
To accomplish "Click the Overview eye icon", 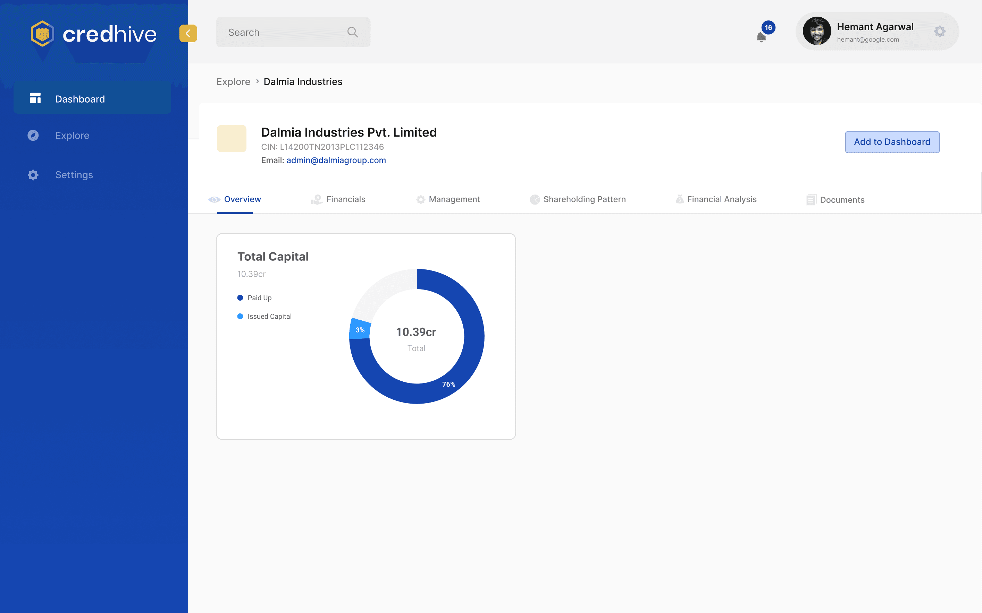I will click(x=214, y=199).
